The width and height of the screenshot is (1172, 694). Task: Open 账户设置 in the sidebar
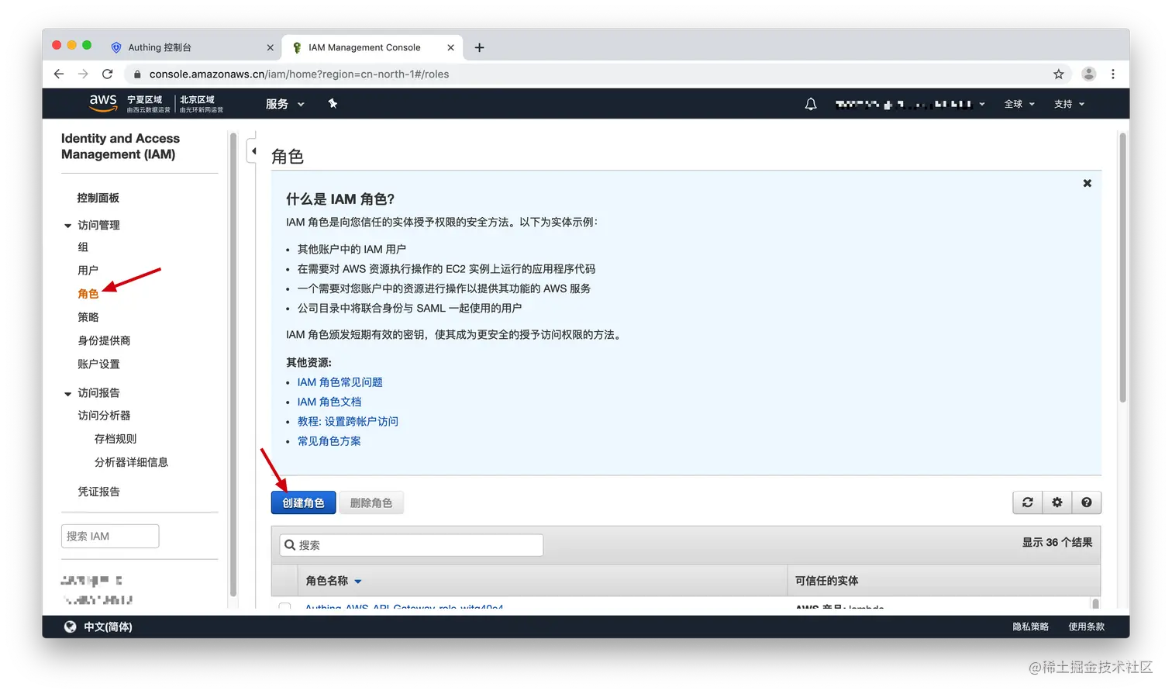pyautogui.click(x=98, y=363)
